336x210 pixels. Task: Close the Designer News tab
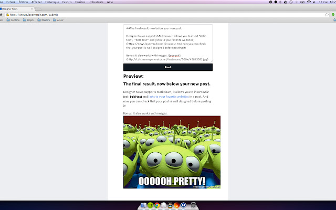click(32, 9)
